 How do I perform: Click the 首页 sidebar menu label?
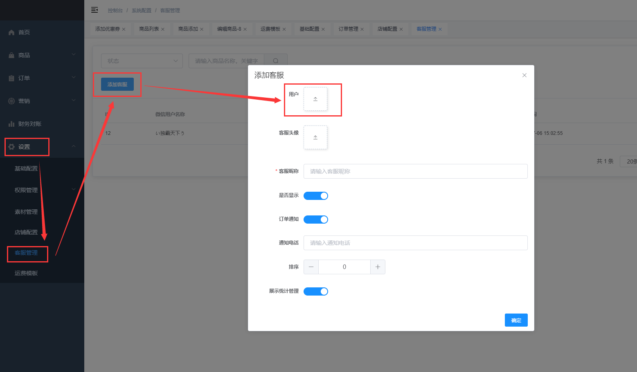[24, 32]
